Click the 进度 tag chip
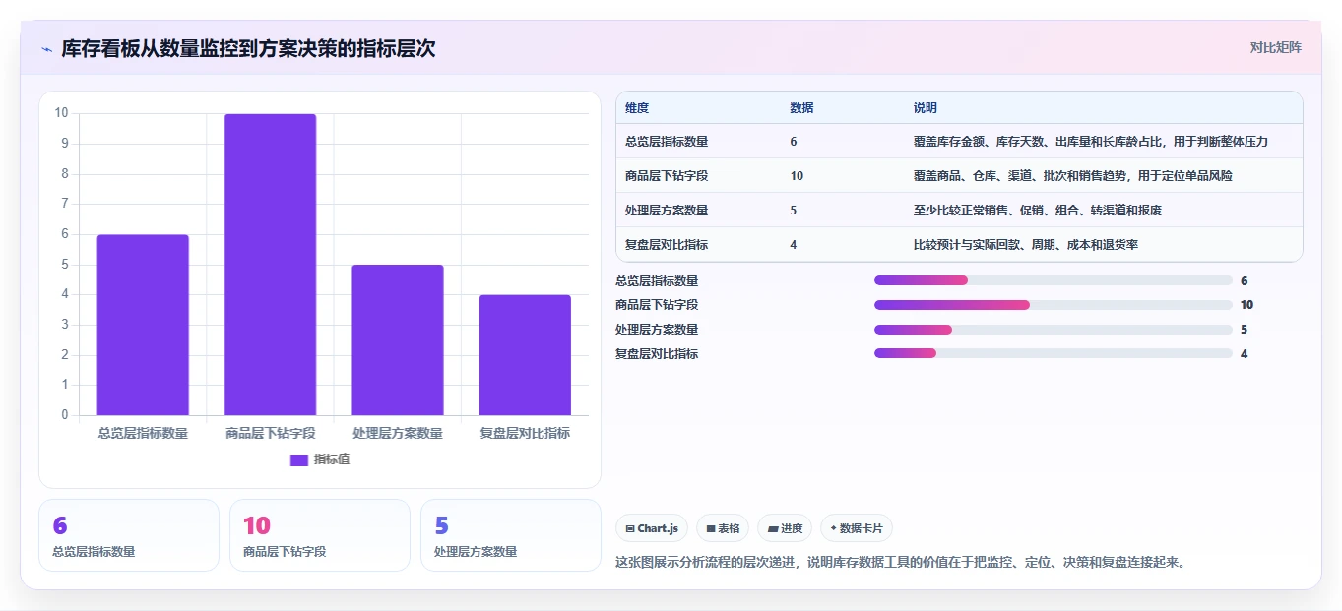 tap(785, 528)
